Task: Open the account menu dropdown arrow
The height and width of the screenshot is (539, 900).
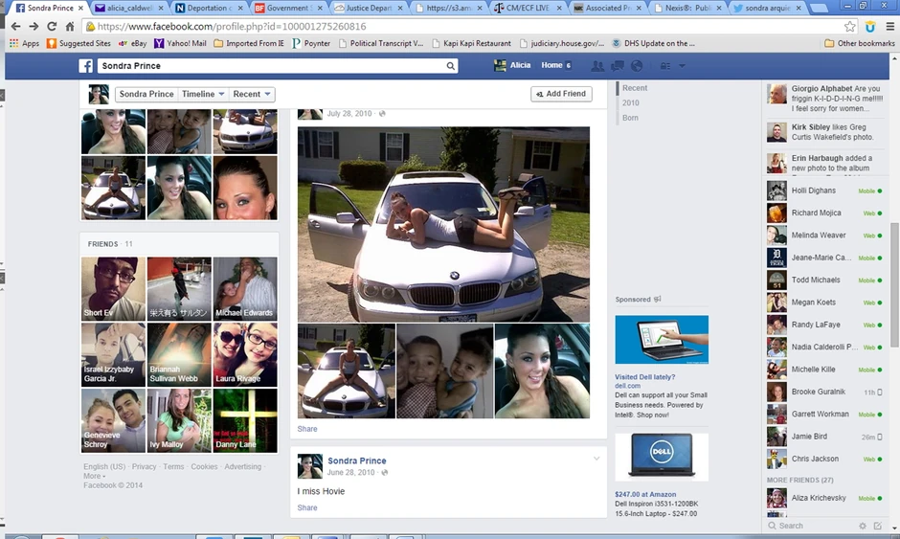Action: [683, 66]
